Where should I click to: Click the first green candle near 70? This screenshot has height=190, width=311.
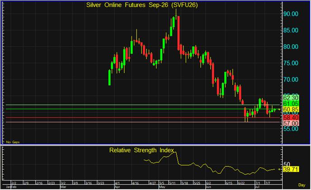click(x=109, y=78)
